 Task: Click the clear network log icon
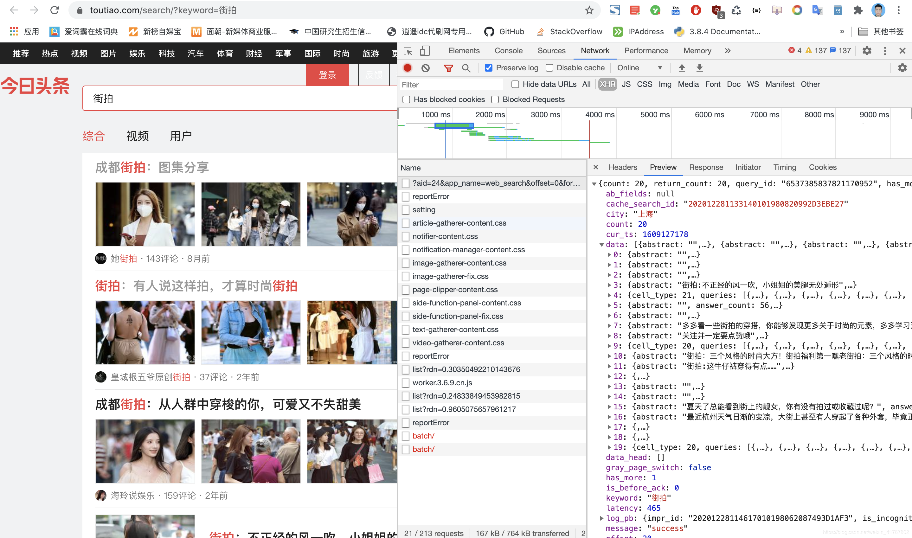tap(425, 68)
